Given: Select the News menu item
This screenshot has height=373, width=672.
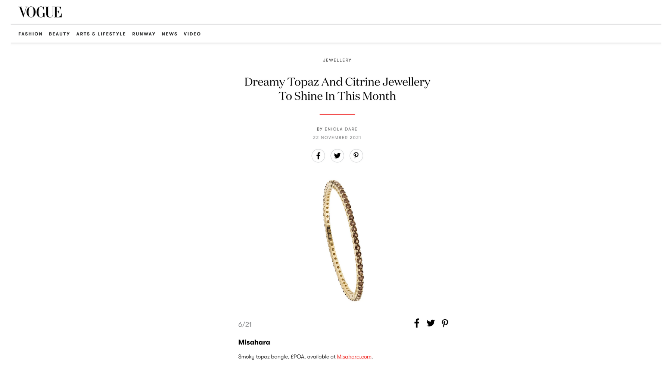Looking at the screenshot, I should click(x=169, y=34).
